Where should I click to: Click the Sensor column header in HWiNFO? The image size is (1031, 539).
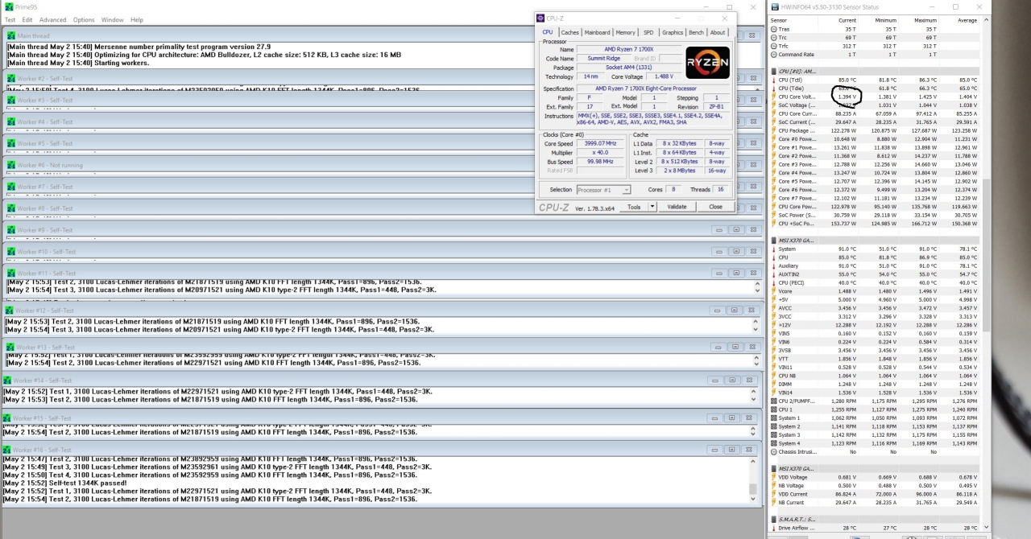pyautogui.click(x=779, y=20)
